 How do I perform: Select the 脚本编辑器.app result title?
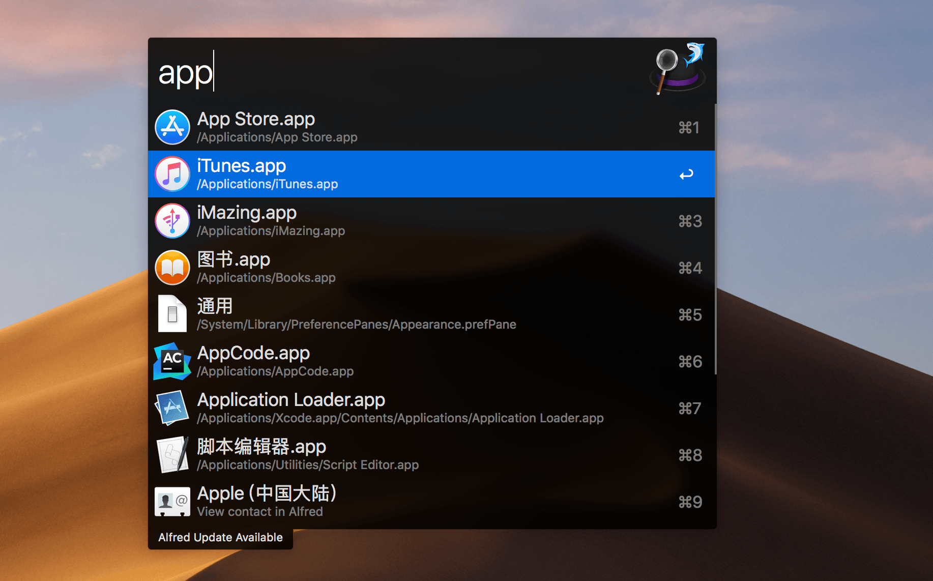coord(261,447)
